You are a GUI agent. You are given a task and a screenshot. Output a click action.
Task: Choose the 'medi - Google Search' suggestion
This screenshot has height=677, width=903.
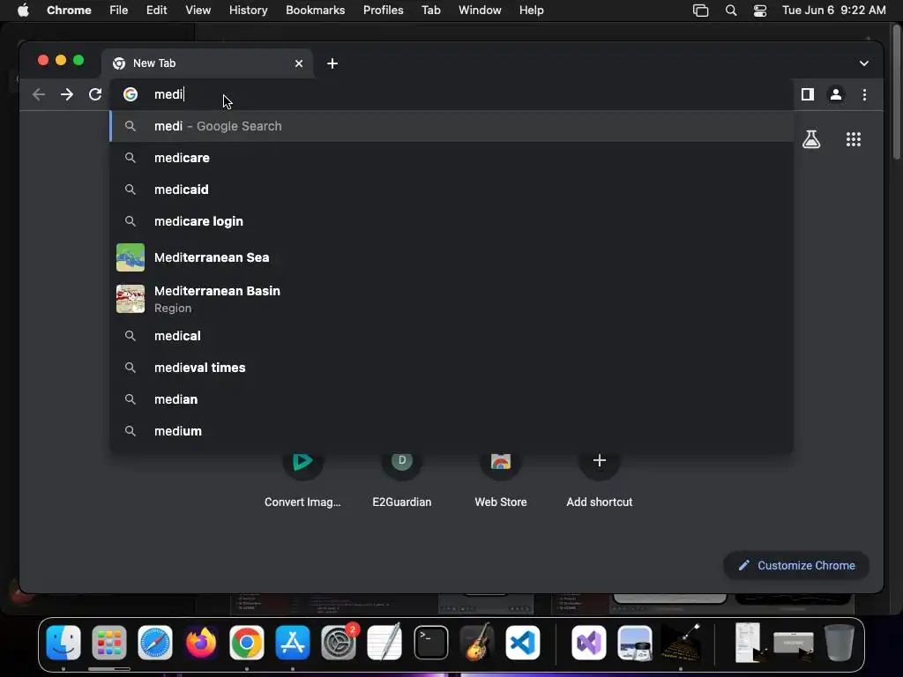[x=452, y=126]
